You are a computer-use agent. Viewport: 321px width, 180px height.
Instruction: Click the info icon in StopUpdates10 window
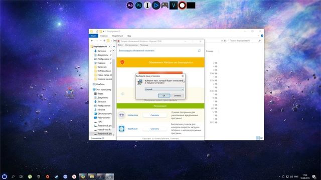[123, 94]
